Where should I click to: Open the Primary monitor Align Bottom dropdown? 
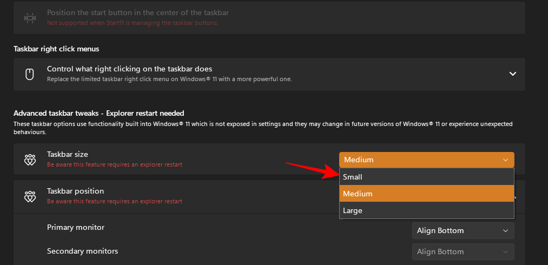tap(463, 230)
